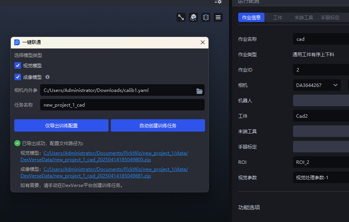The height and width of the screenshot is (222, 349).
Task: Expand the 相机 DA3644267 dropdown
Action: coord(317,85)
